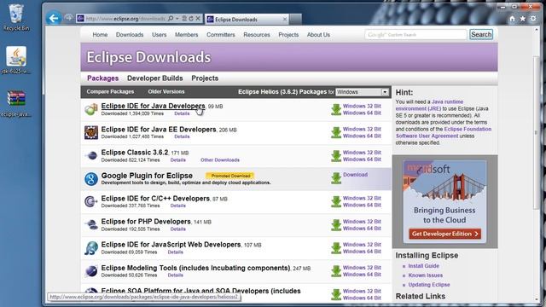Click green download arrow for Google Plugin
The width and height of the screenshot is (546, 307).
(336, 178)
